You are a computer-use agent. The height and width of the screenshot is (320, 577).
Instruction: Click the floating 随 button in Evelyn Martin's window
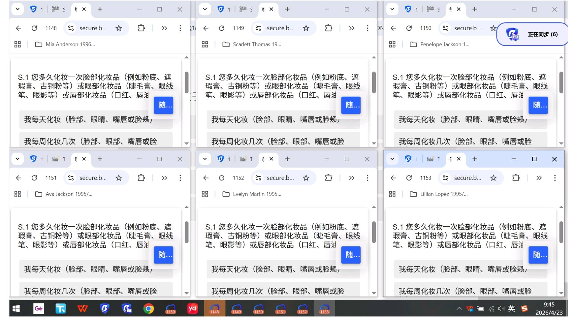(x=351, y=255)
